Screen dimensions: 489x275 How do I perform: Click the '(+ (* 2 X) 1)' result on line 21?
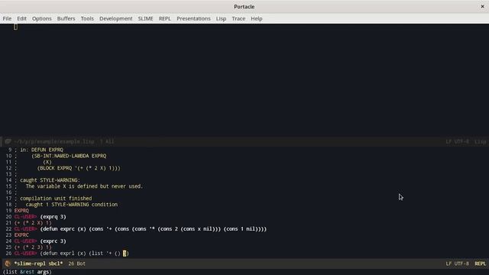[33, 223]
